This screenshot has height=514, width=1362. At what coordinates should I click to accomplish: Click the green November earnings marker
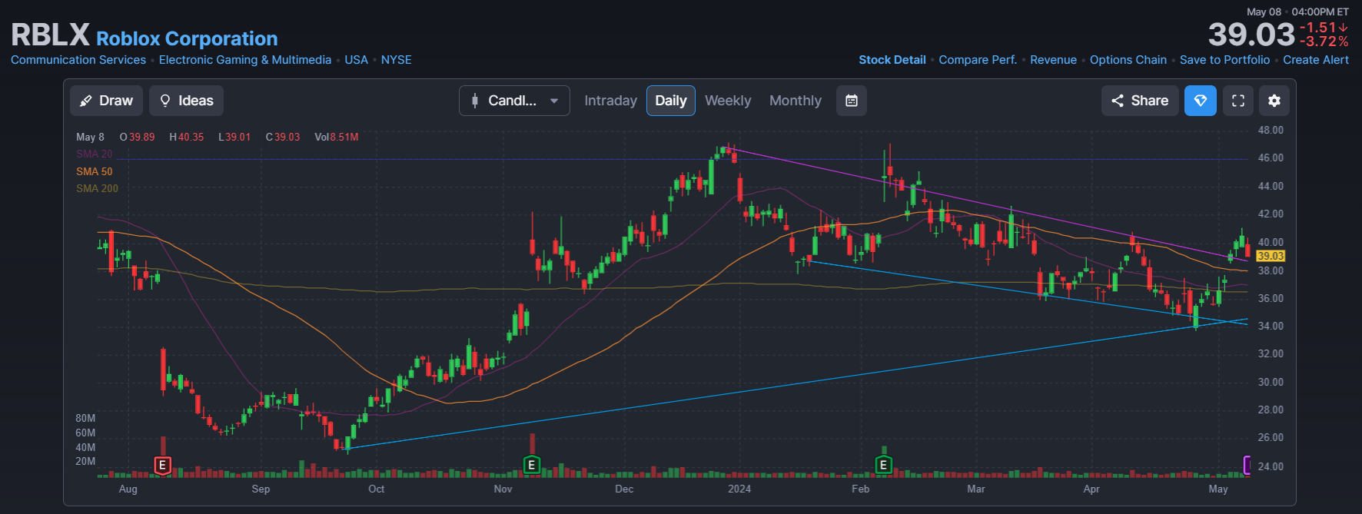(x=531, y=465)
